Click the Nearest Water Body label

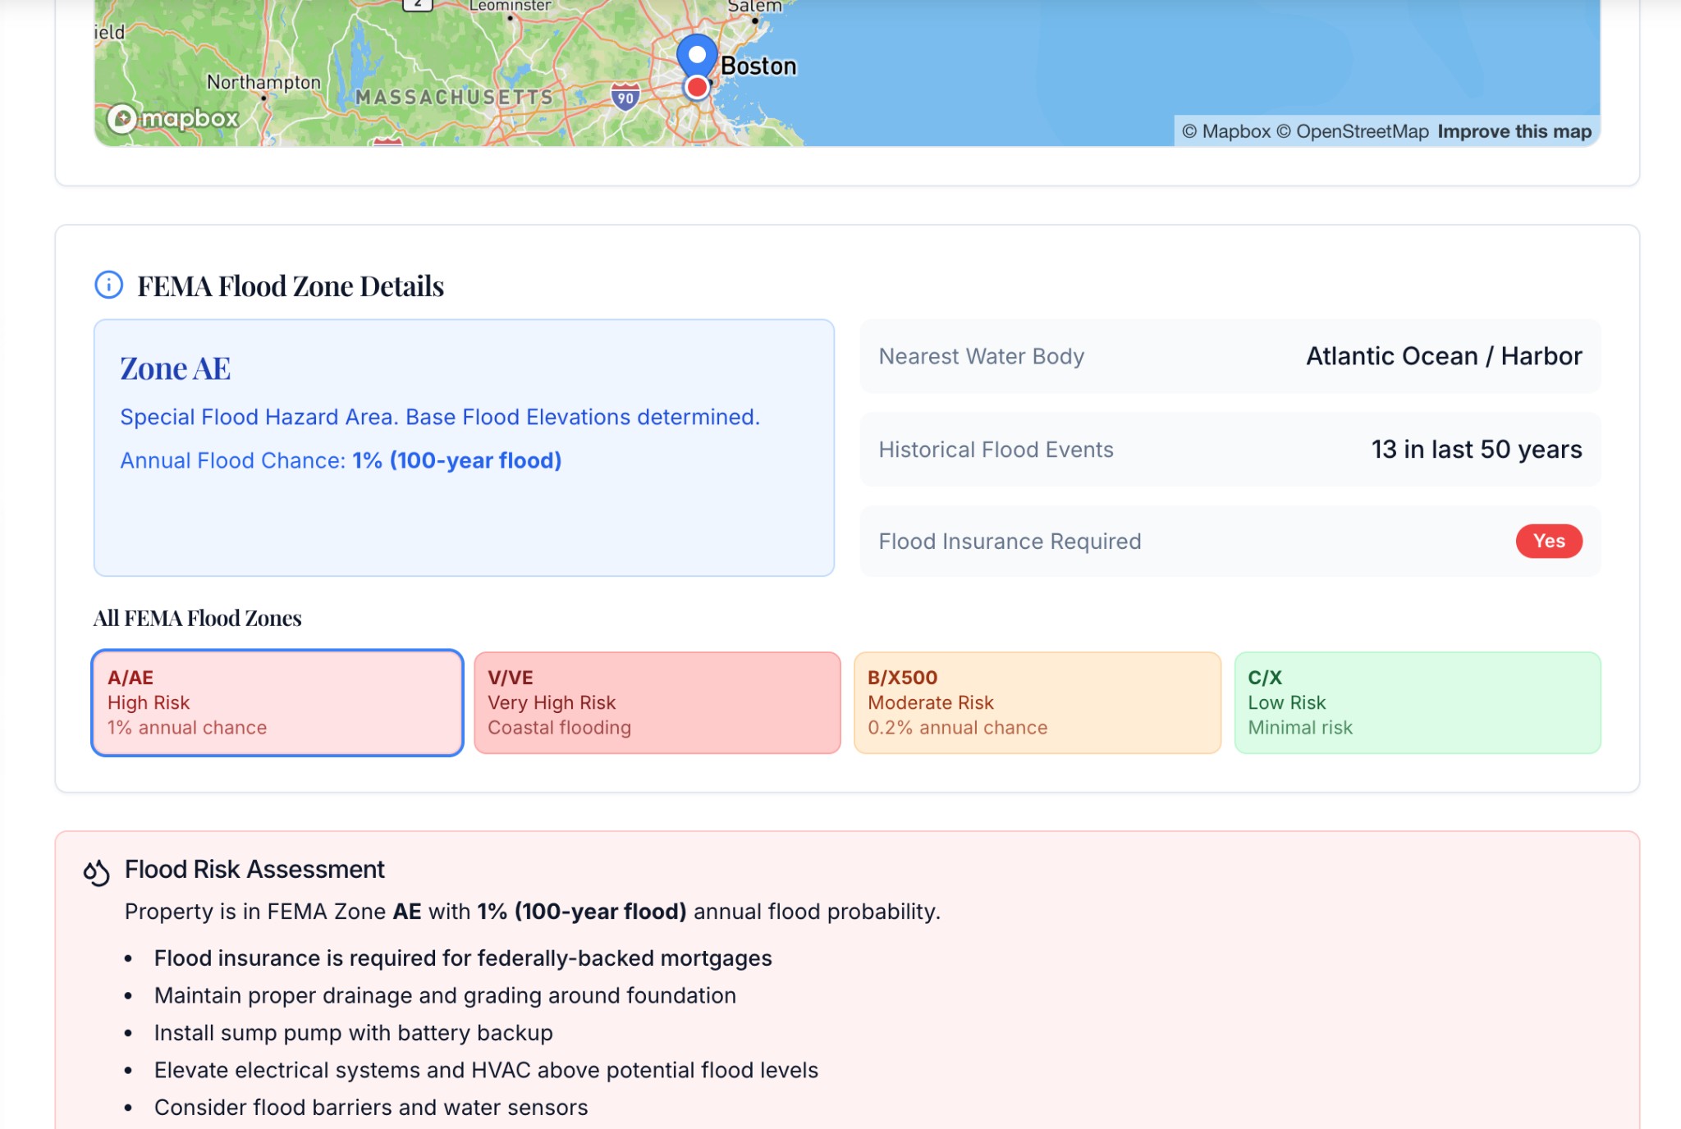pyautogui.click(x=982, y=356)
